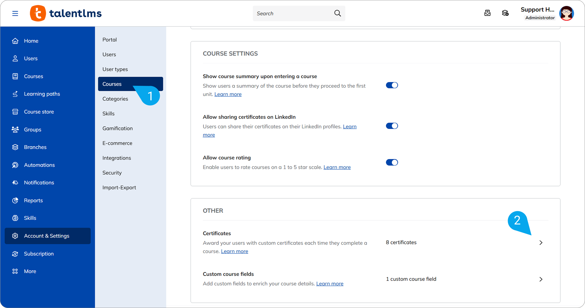The image size is (585, 308).
Task: Expand Certificates row chevron
Action: (541, 243)
